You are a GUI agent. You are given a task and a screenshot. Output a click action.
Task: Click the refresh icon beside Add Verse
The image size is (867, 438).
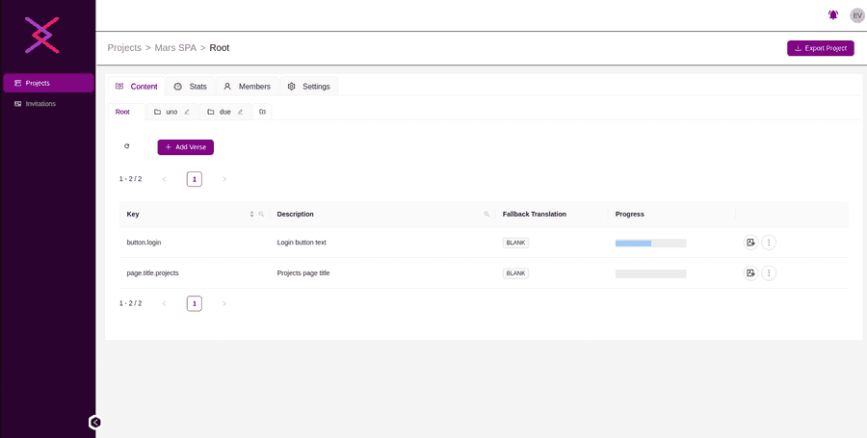[126, 147]
